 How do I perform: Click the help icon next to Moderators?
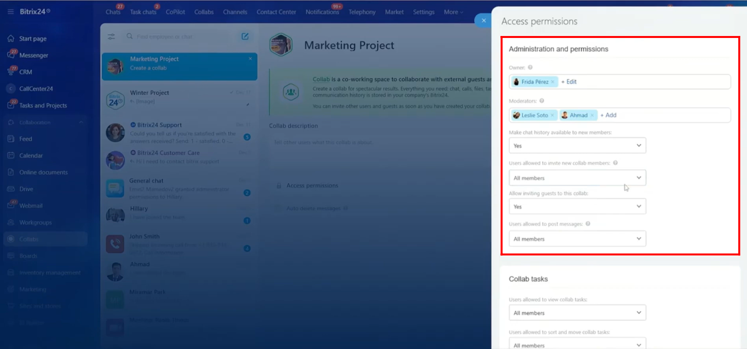542,101
